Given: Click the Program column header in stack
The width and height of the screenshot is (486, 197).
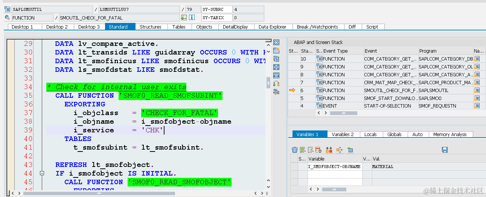Looking at the screenshot, I should pos(445,51).
